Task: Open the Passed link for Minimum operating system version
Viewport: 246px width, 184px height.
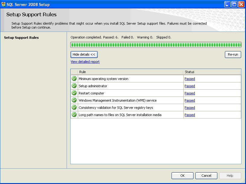Action: 190,78
